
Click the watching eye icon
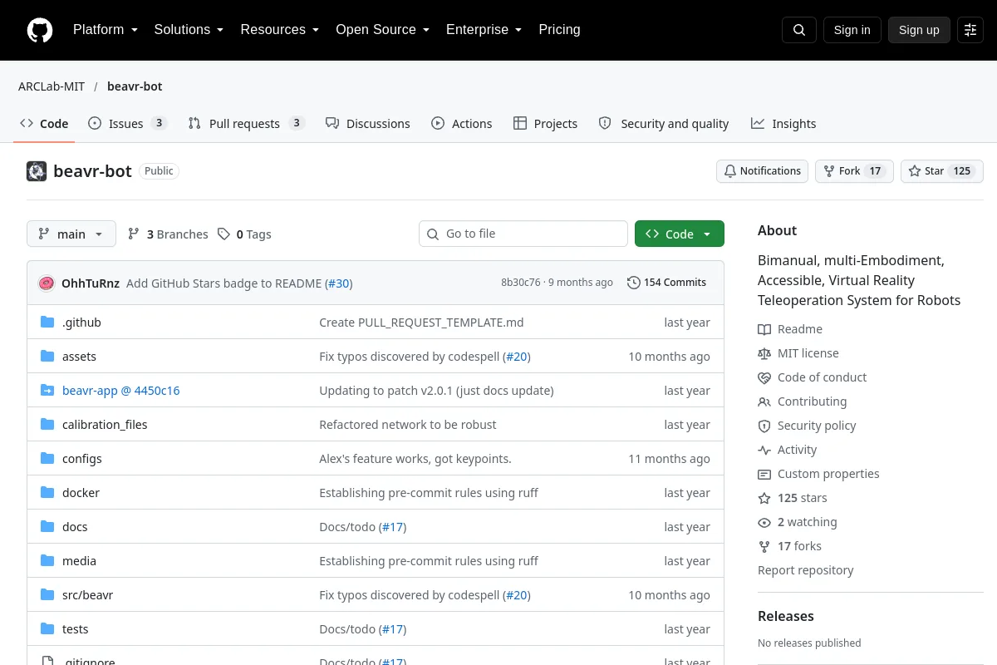point(764,522)
